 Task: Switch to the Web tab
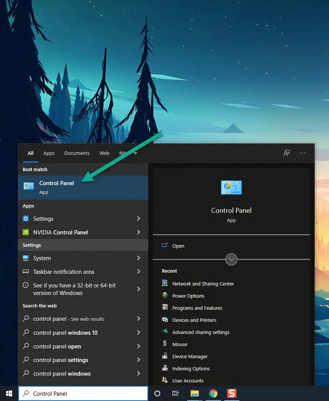coord(104,153)
